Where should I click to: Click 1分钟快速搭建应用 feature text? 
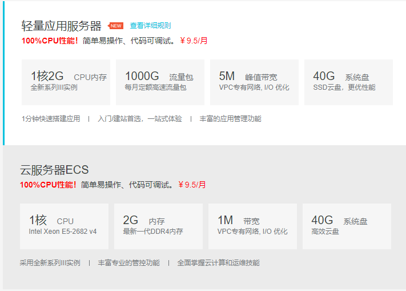coord(51,119)
